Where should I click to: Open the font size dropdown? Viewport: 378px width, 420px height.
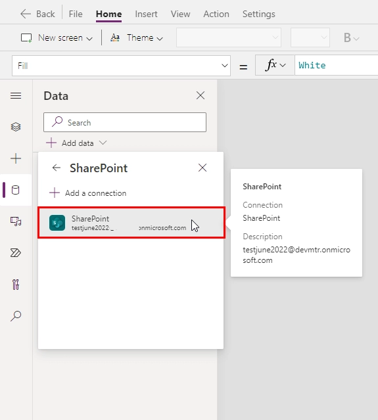point(310,37)
